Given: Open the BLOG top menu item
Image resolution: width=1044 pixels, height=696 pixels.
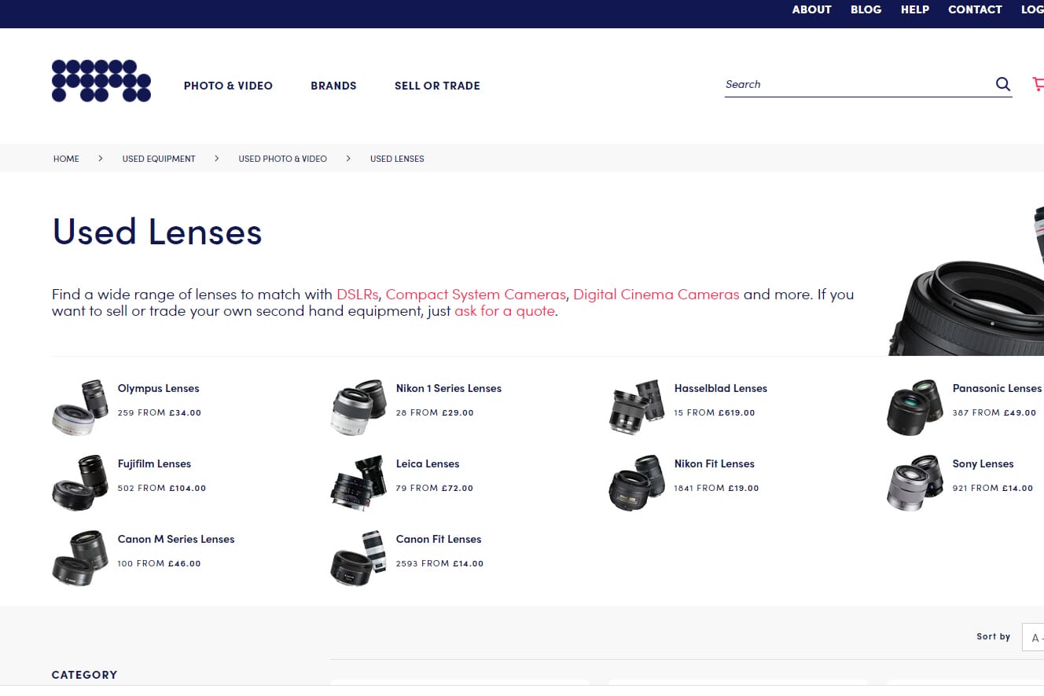Looking at the screenshot, I should (866, 9).
